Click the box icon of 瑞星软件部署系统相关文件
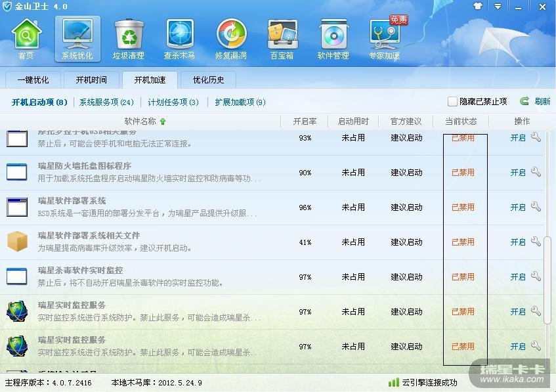This screenshot has height=392, width=556. pyautogui.click(x=17, y=242)
